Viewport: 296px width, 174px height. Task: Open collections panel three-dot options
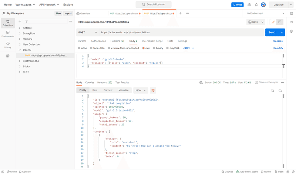tap(71, 21)
